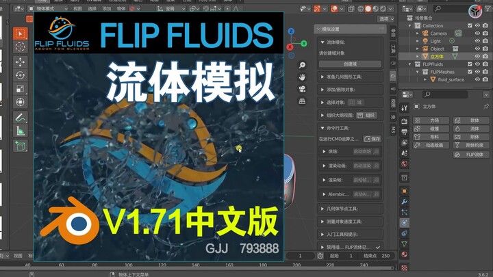Image resolution: width=493 pixels, height=277 pixels.
Task: Click the pan view hand icon
Action: click(x=302, y=77)
